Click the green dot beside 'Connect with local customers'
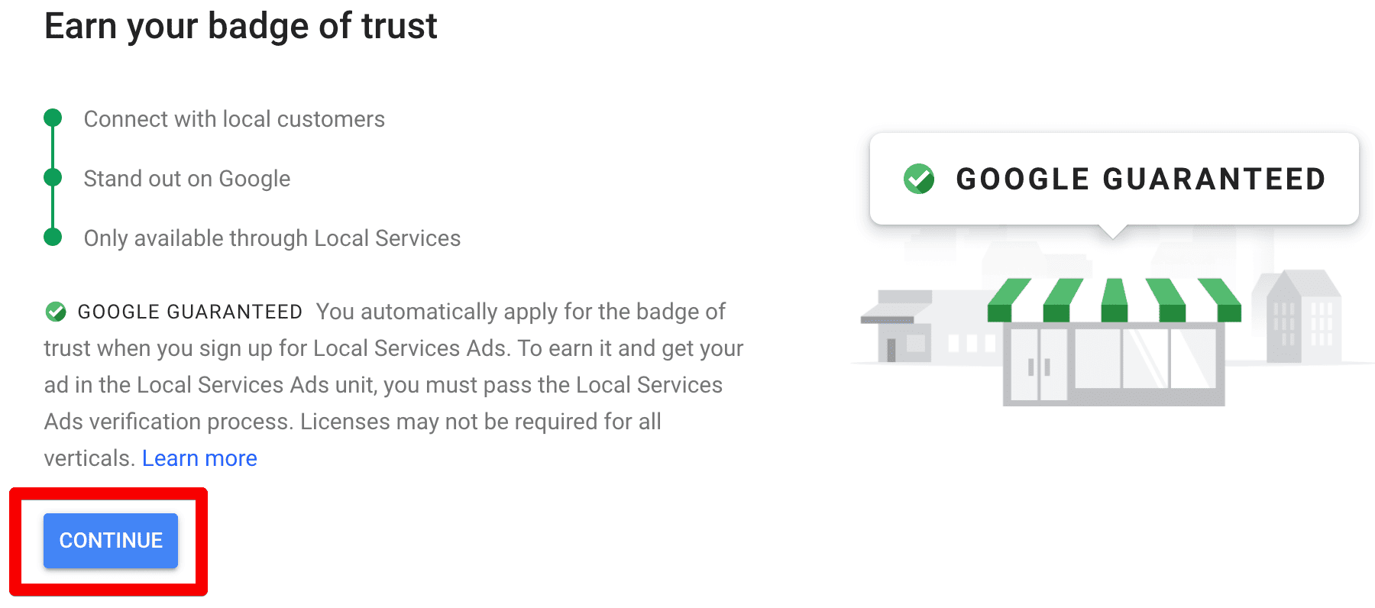Viewport: 1375px width, 608px height. click(x=53, y=118)
